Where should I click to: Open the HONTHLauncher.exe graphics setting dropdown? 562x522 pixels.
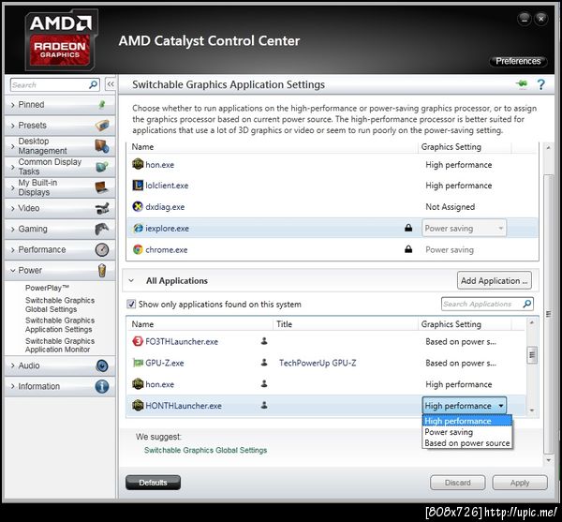pos(465,406)
